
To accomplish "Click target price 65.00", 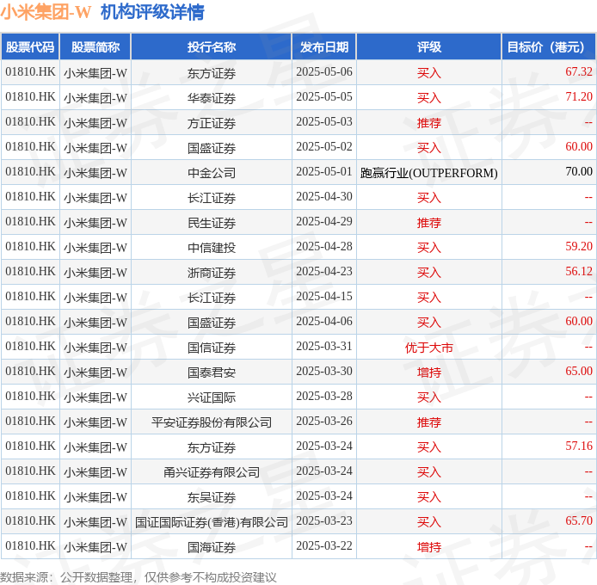I will [x=579, y=371].
